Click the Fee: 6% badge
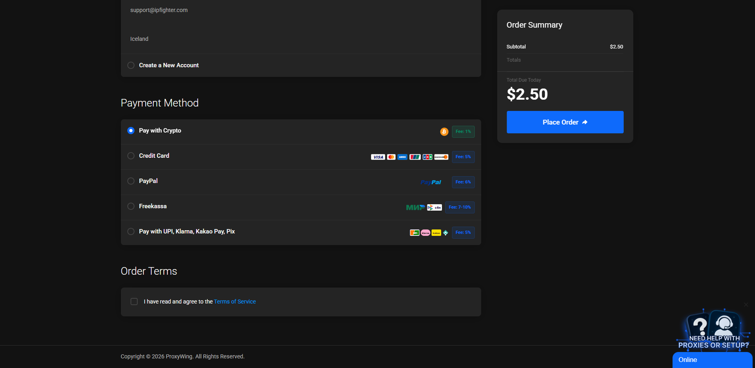755x368 pixels. click(x=463, y=182)
